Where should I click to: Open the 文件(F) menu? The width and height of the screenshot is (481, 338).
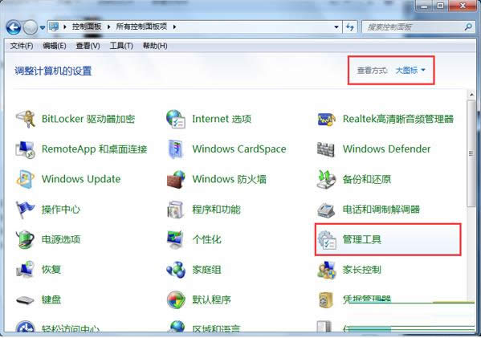tap(22, 46)
